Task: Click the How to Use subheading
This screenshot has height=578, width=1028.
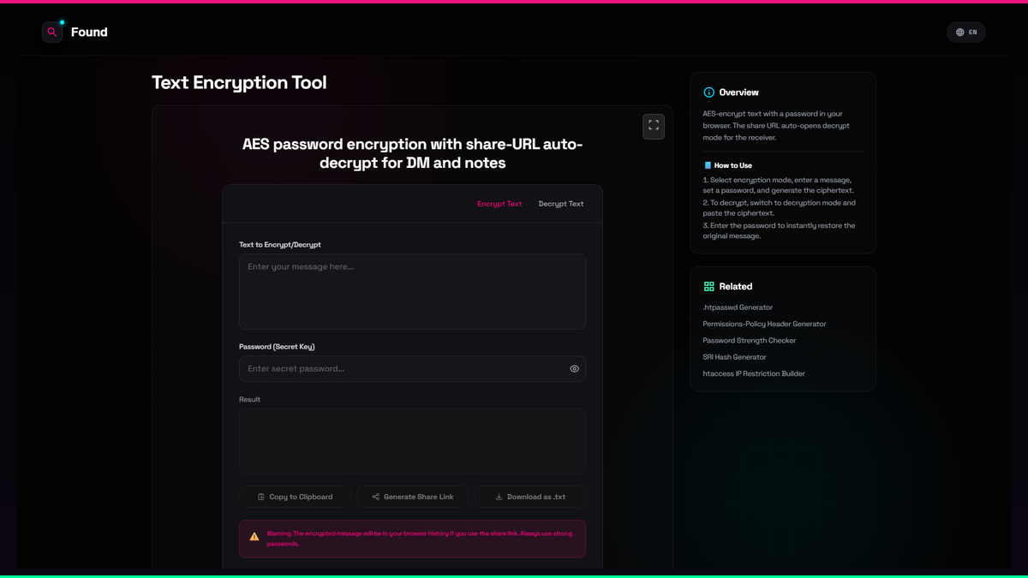Action: [732, 165]
